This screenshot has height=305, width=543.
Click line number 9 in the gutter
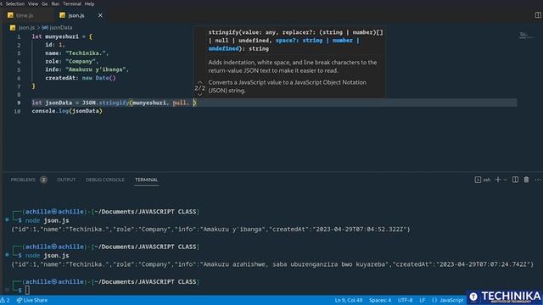coord(19,103)
